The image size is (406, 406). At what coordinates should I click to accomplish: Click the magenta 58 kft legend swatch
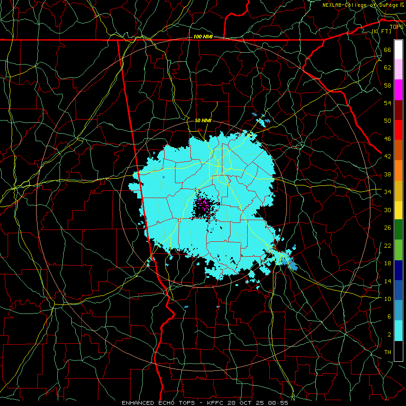(398, 90)
